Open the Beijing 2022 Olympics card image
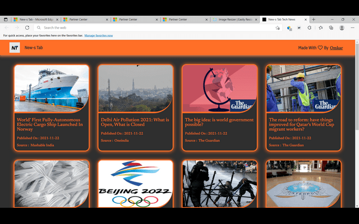359x224 pixels. (x=136, y=184)
